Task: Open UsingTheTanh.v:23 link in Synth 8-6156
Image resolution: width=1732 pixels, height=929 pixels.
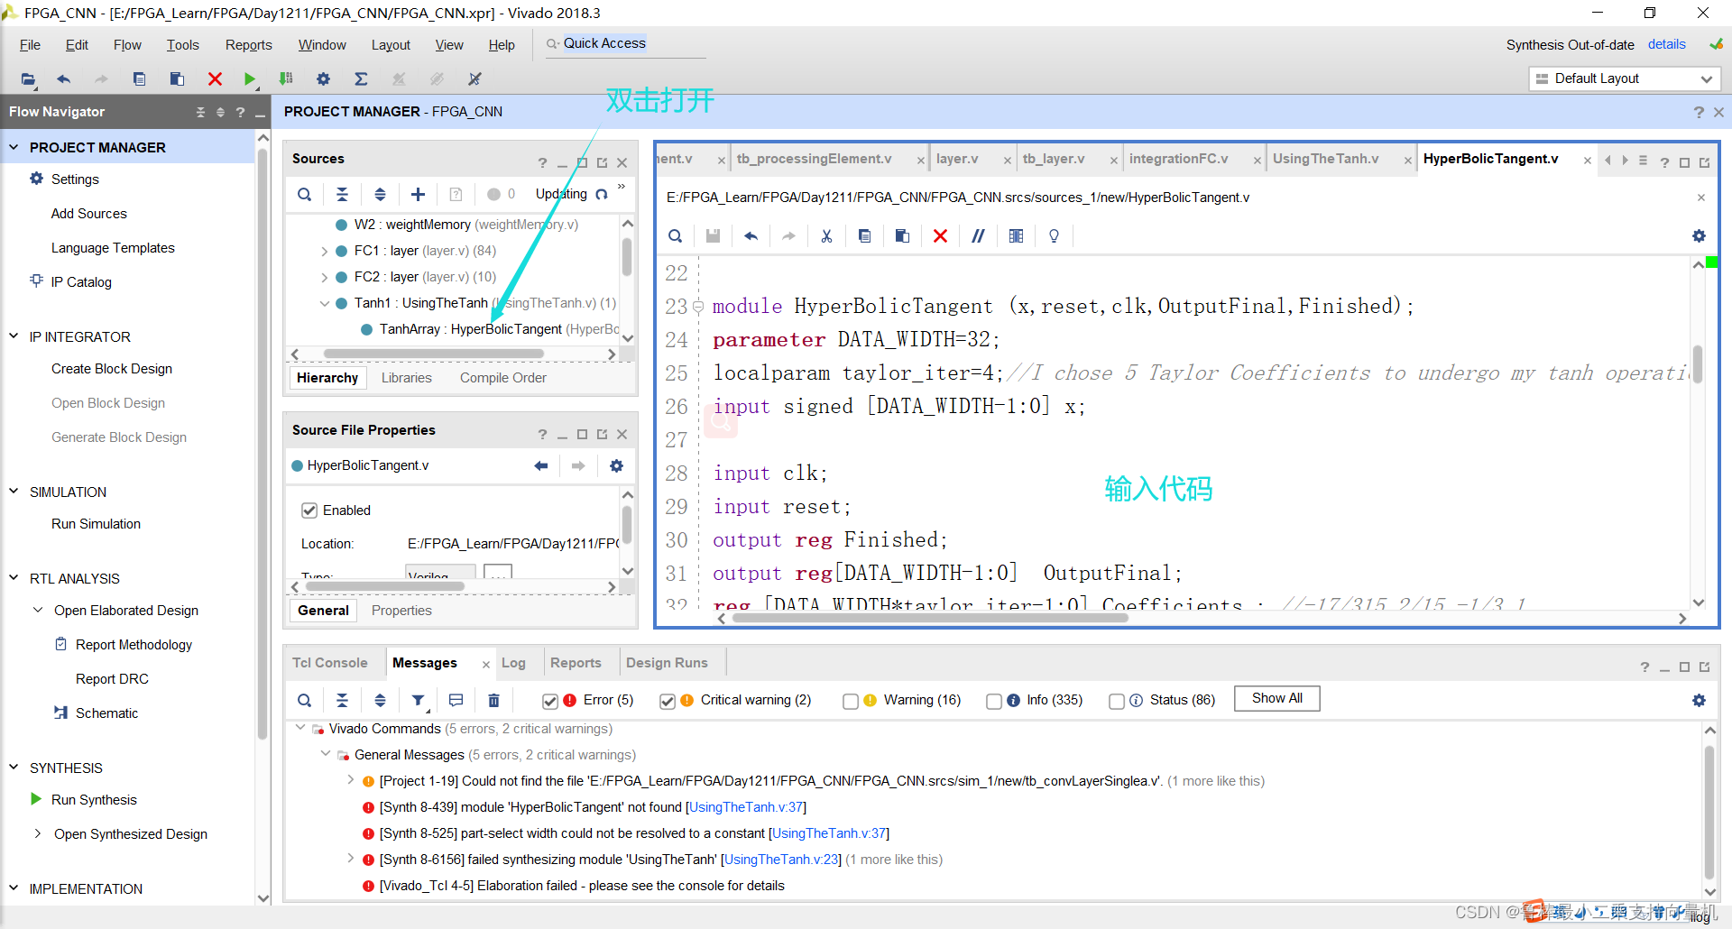Action: [780, 860]
